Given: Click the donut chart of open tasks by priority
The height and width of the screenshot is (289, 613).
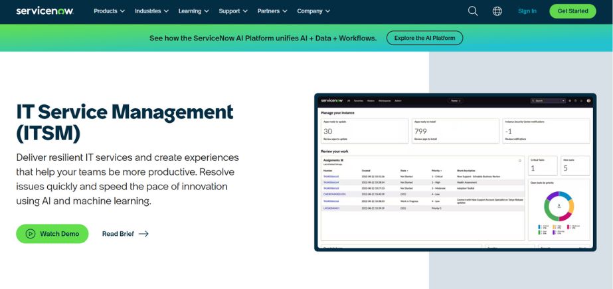Looking at the screenshot, I should point(559,206).
